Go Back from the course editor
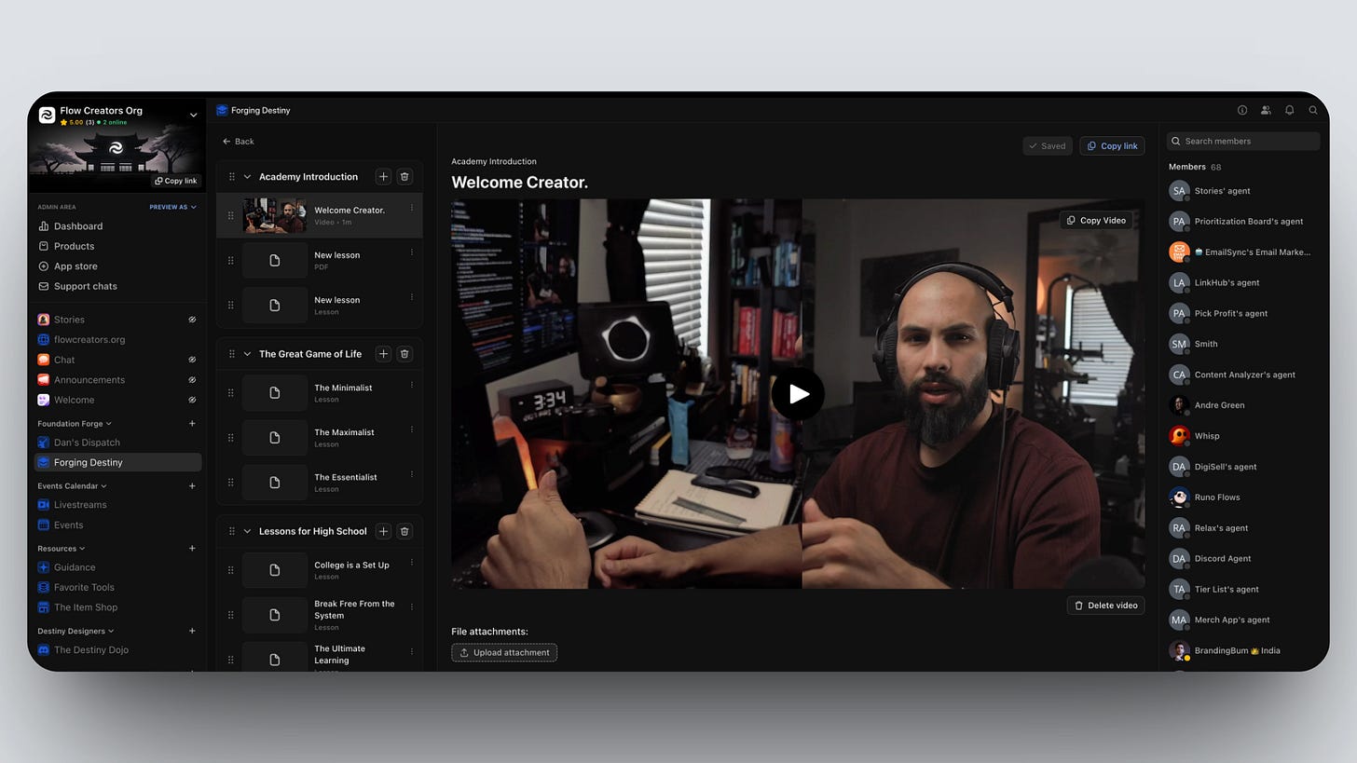1357x763 pixels. click(x=238, y=142)
